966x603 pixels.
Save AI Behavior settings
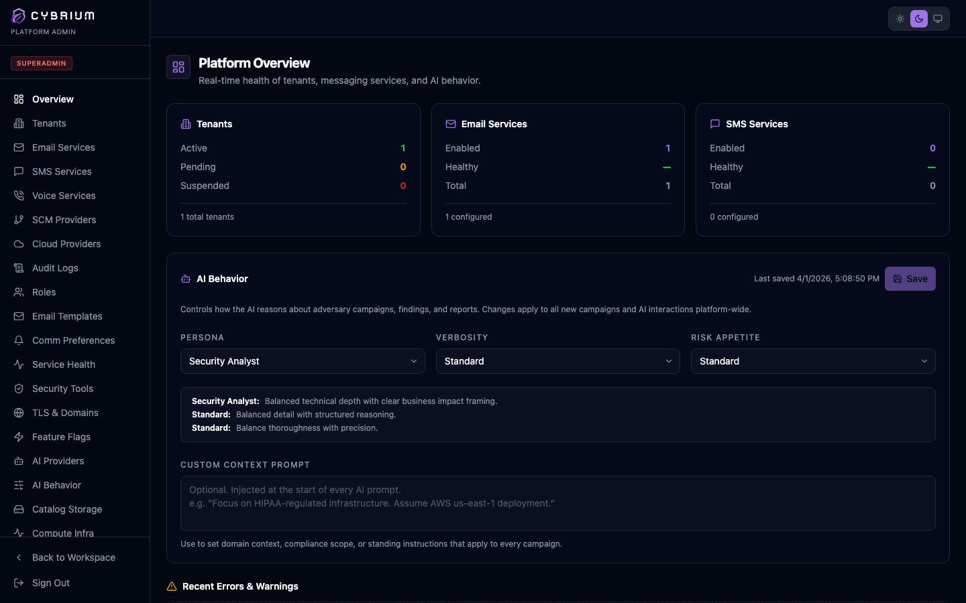point(910,279)
